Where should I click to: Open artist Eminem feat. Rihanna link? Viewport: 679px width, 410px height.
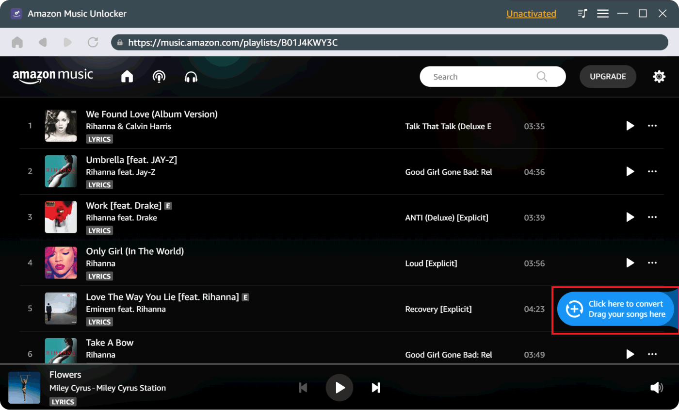coord(126,309)
